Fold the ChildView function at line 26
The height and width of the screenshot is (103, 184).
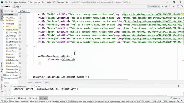tap(27, 77)
